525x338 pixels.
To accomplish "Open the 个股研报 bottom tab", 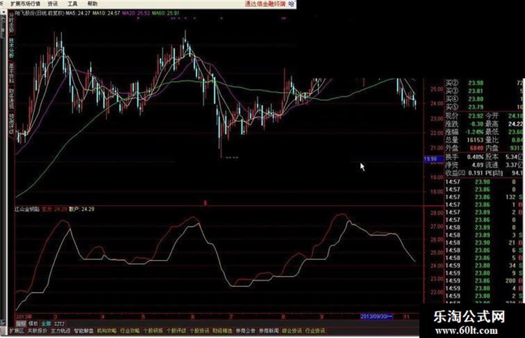I will coord(153,331).
